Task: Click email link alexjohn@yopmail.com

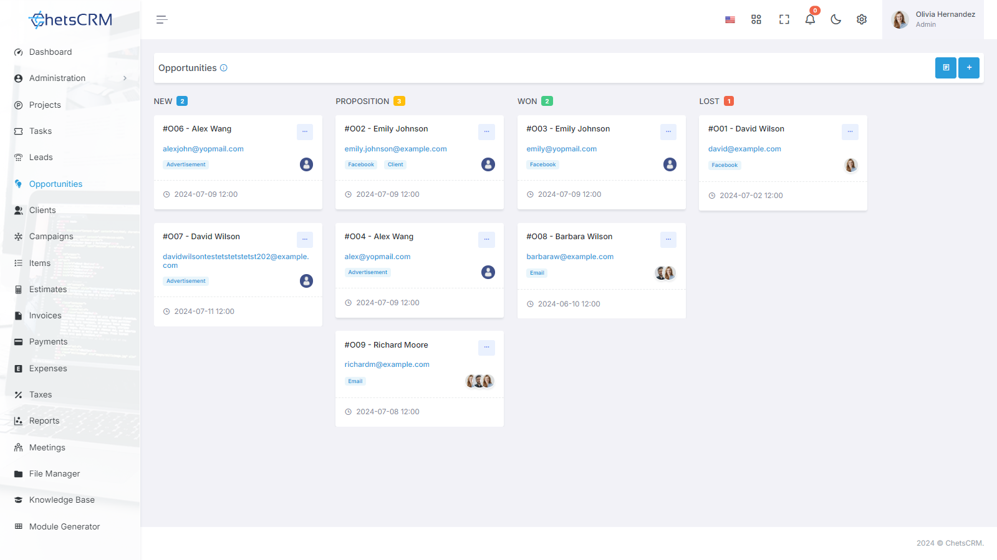Action: pyautogui.click(x=203, y=149)
